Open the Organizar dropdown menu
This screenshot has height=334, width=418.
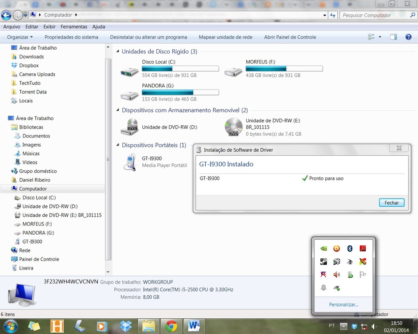pyautogui.click(x=20, y=37)
